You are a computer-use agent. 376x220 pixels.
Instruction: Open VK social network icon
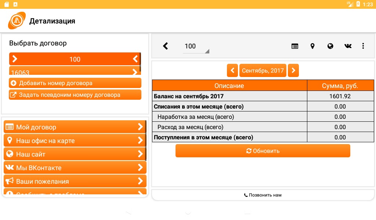(348, 46)
